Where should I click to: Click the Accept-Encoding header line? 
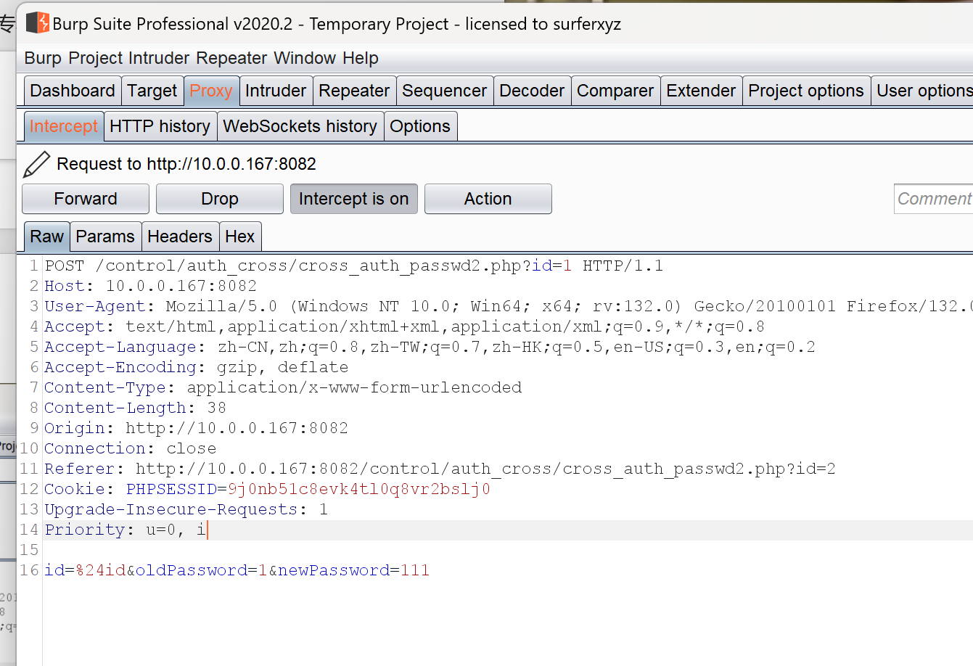pyautogui.click(x=197, y=367)
